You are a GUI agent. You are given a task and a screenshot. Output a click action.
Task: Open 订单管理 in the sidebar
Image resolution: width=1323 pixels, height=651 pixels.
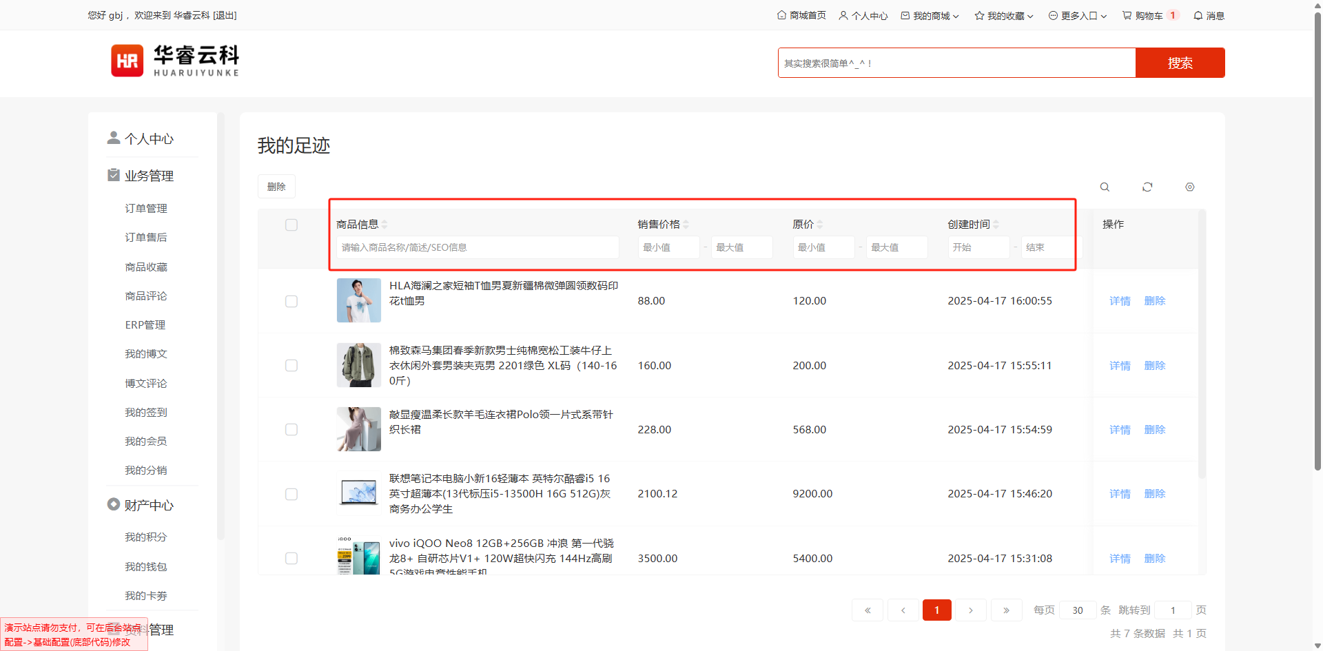[x=146, y=209]
